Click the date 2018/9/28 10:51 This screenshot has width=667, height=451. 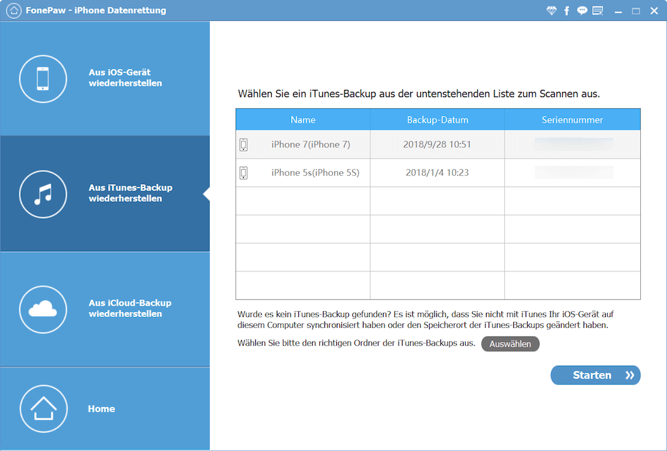[x=437, y=144]
